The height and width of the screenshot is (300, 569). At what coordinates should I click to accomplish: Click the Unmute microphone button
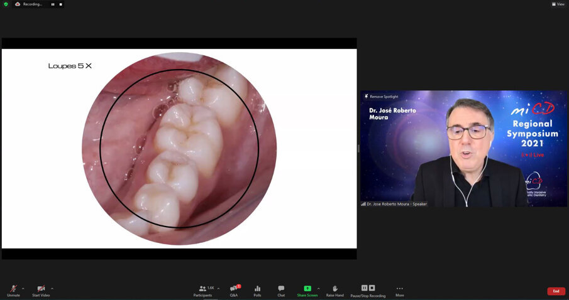point(13,291)
